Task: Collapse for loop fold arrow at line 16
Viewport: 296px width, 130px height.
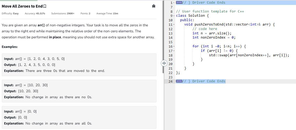Action: [174, 46]
